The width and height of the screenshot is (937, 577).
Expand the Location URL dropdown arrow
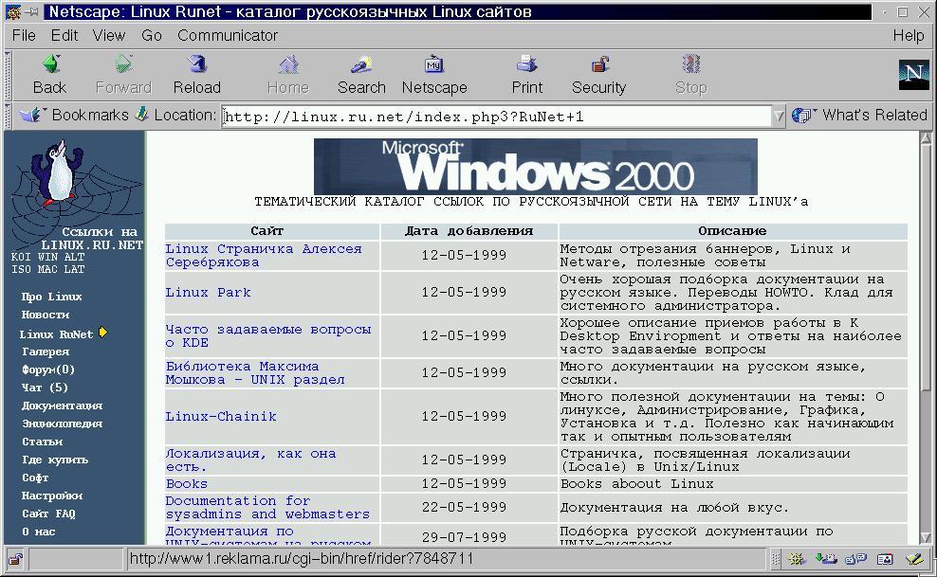[778, 116]
